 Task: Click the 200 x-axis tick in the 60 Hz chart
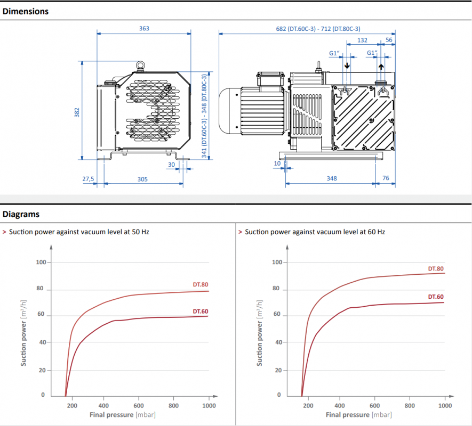click(308, 406)
